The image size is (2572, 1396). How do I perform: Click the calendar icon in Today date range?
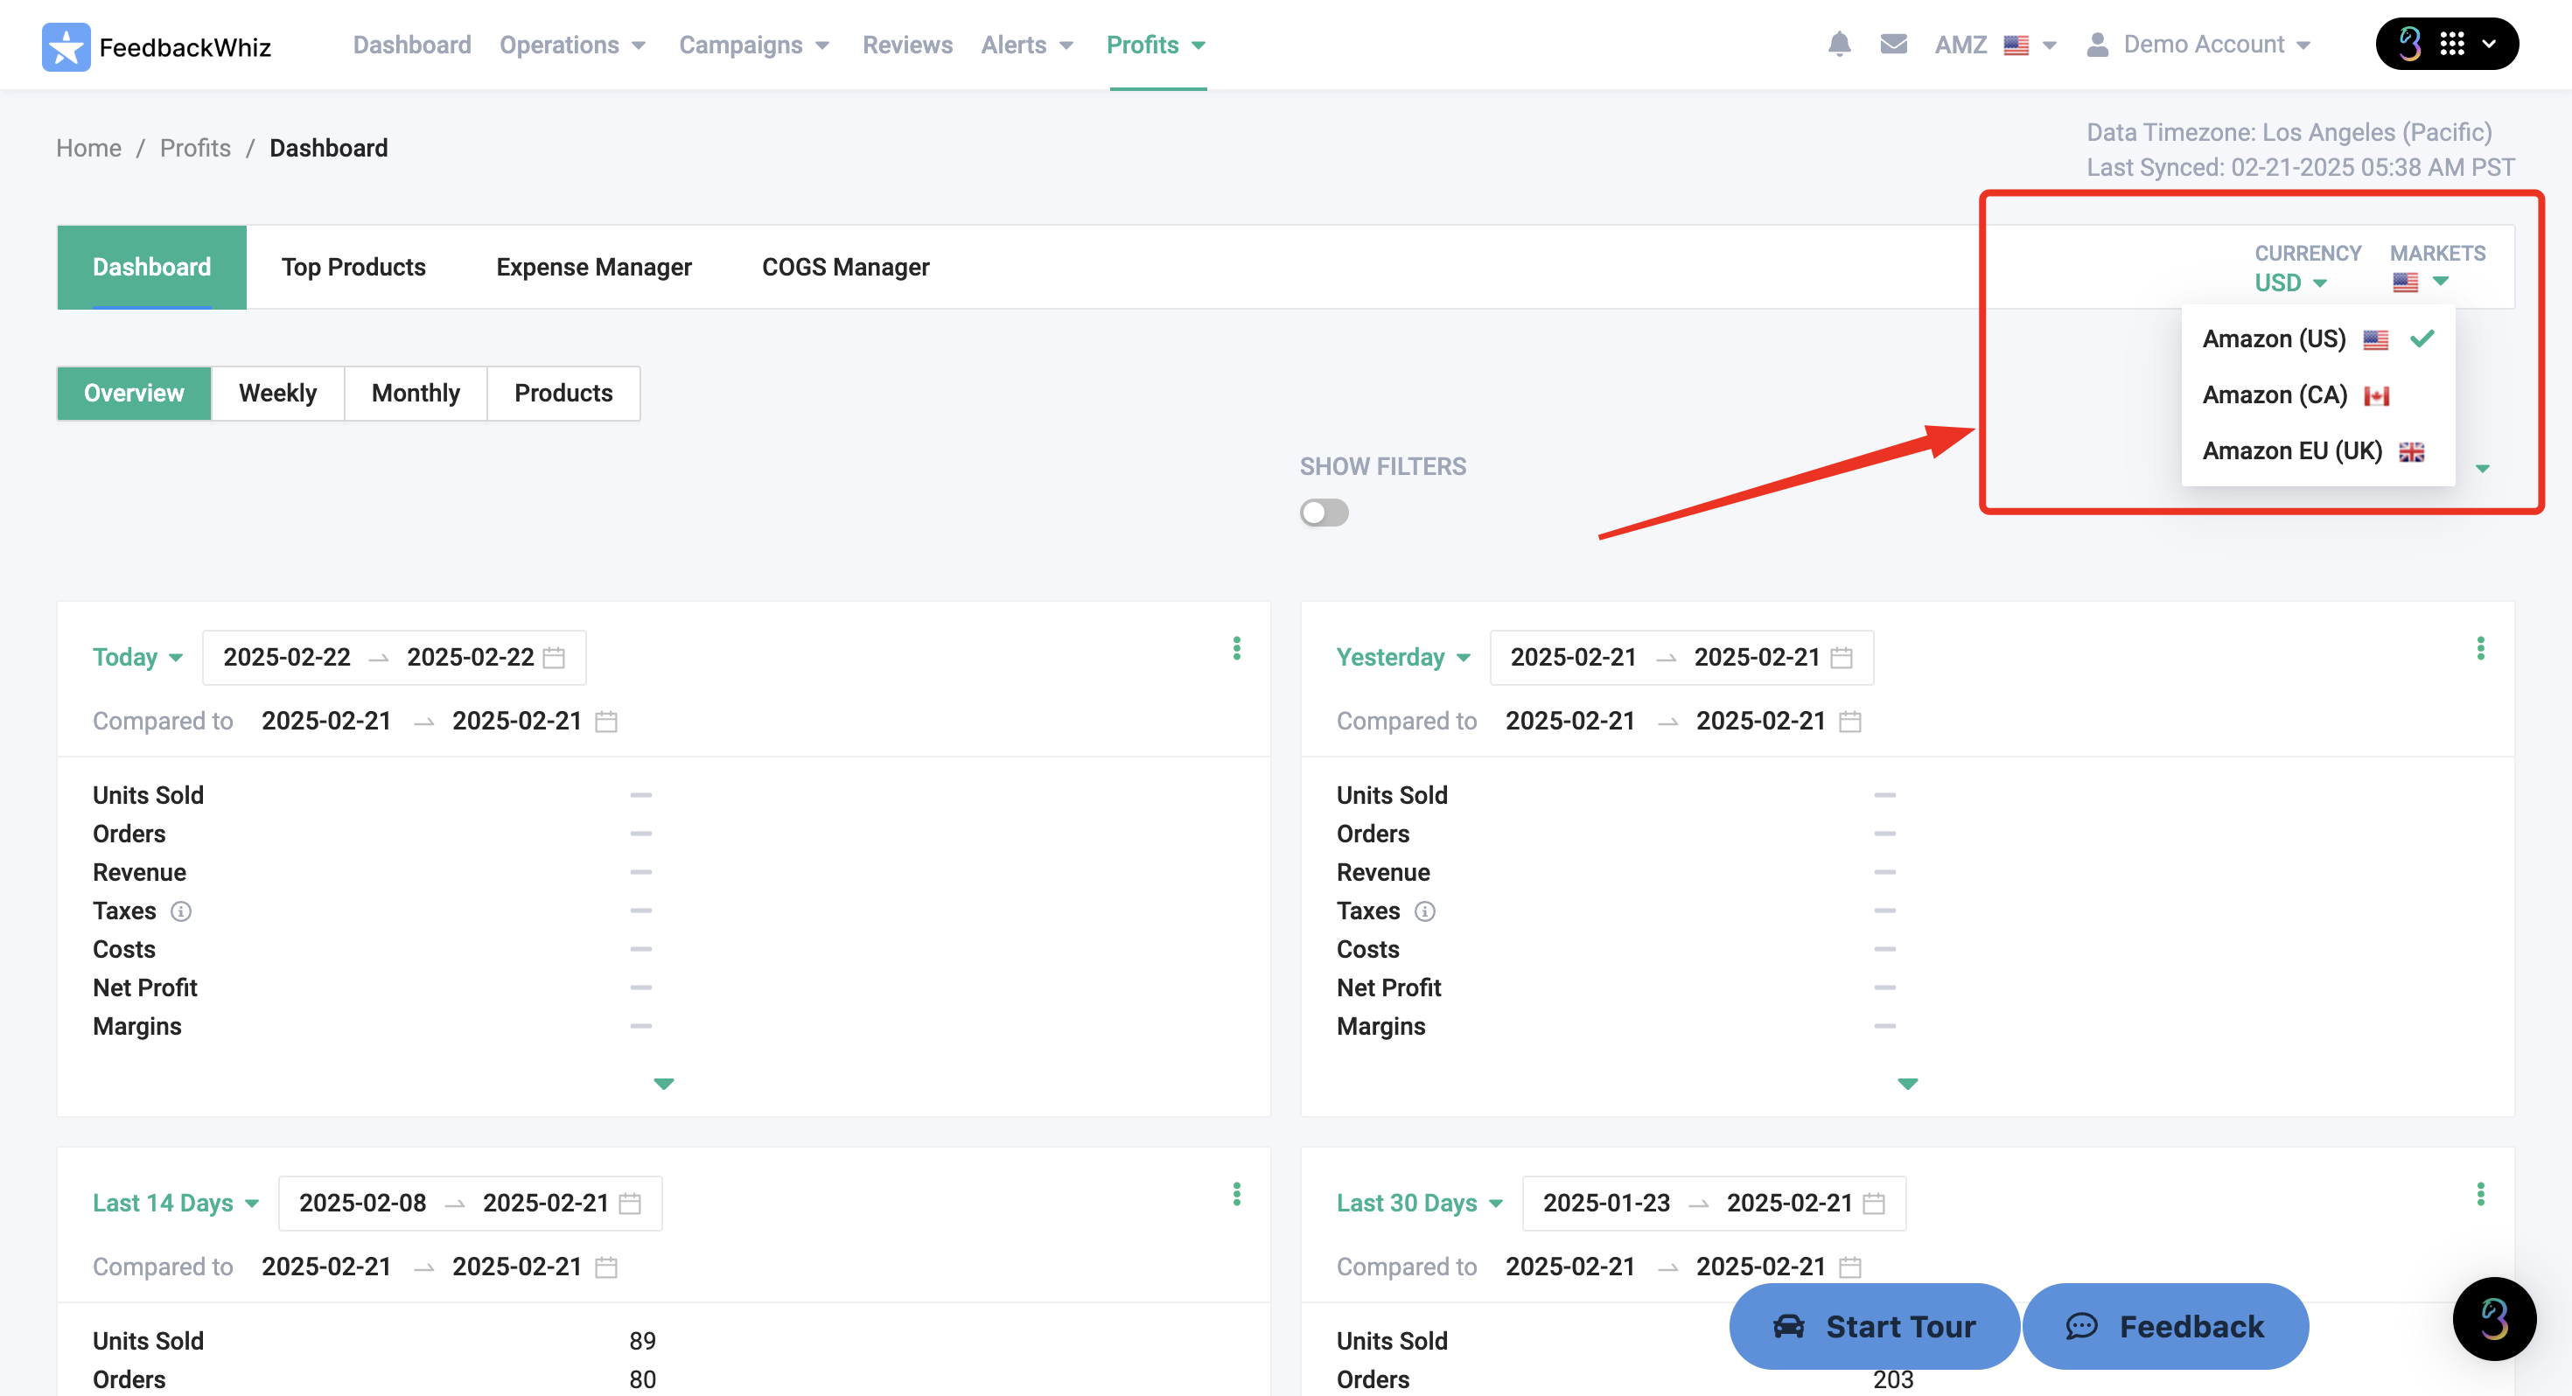pos(554,657)
